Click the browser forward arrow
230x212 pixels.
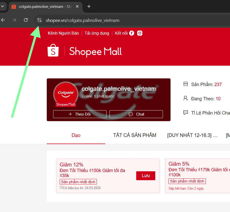tap(14, 20)
